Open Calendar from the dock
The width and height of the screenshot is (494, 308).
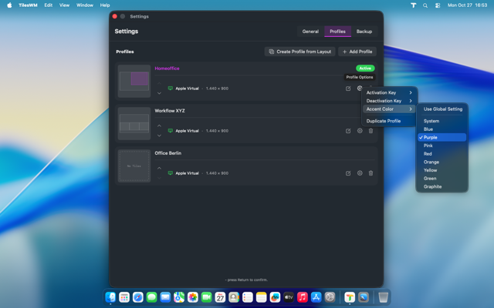220,297
